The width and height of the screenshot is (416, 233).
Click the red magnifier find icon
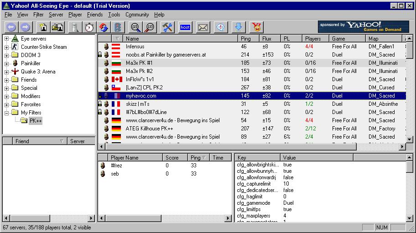150,27
